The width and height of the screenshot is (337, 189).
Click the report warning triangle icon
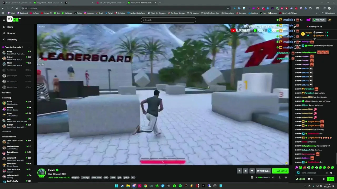[x=279, y=178]
